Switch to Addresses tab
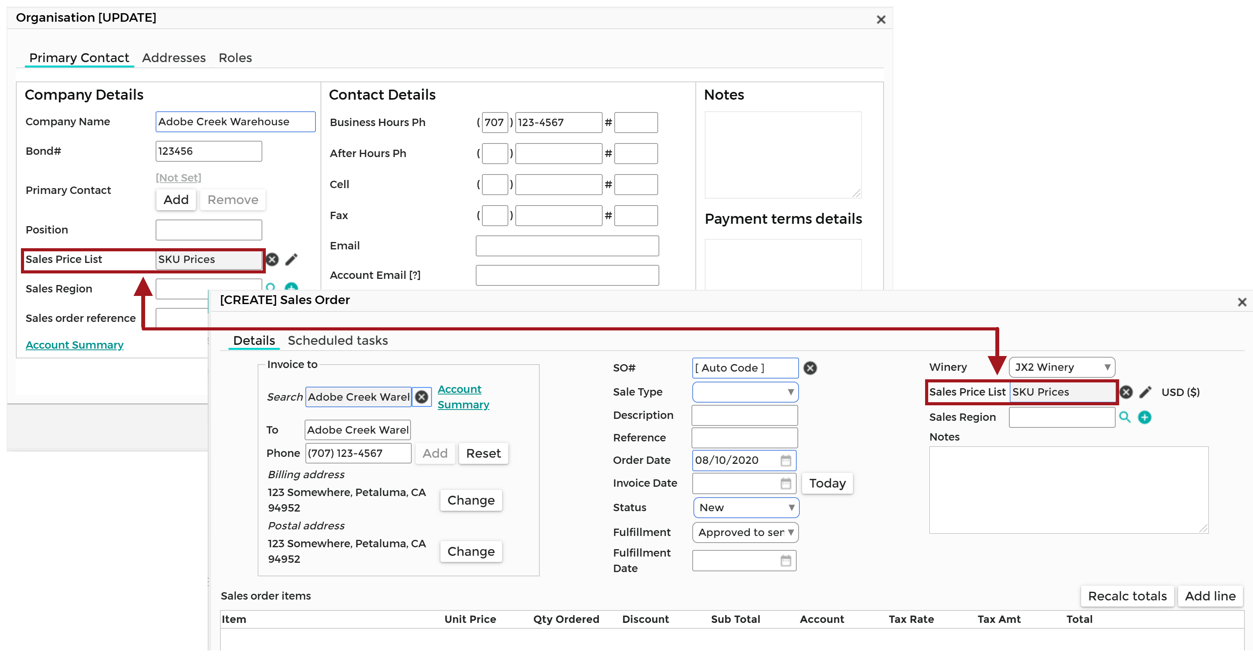Viewport: 1253px width, 657px height. (x=173, y=58)
